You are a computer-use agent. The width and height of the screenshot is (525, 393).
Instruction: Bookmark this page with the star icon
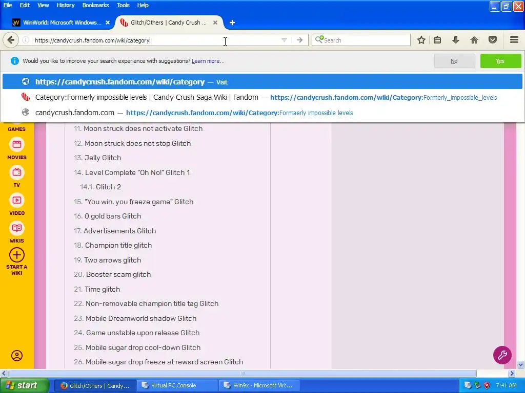[x=421, y=40]
